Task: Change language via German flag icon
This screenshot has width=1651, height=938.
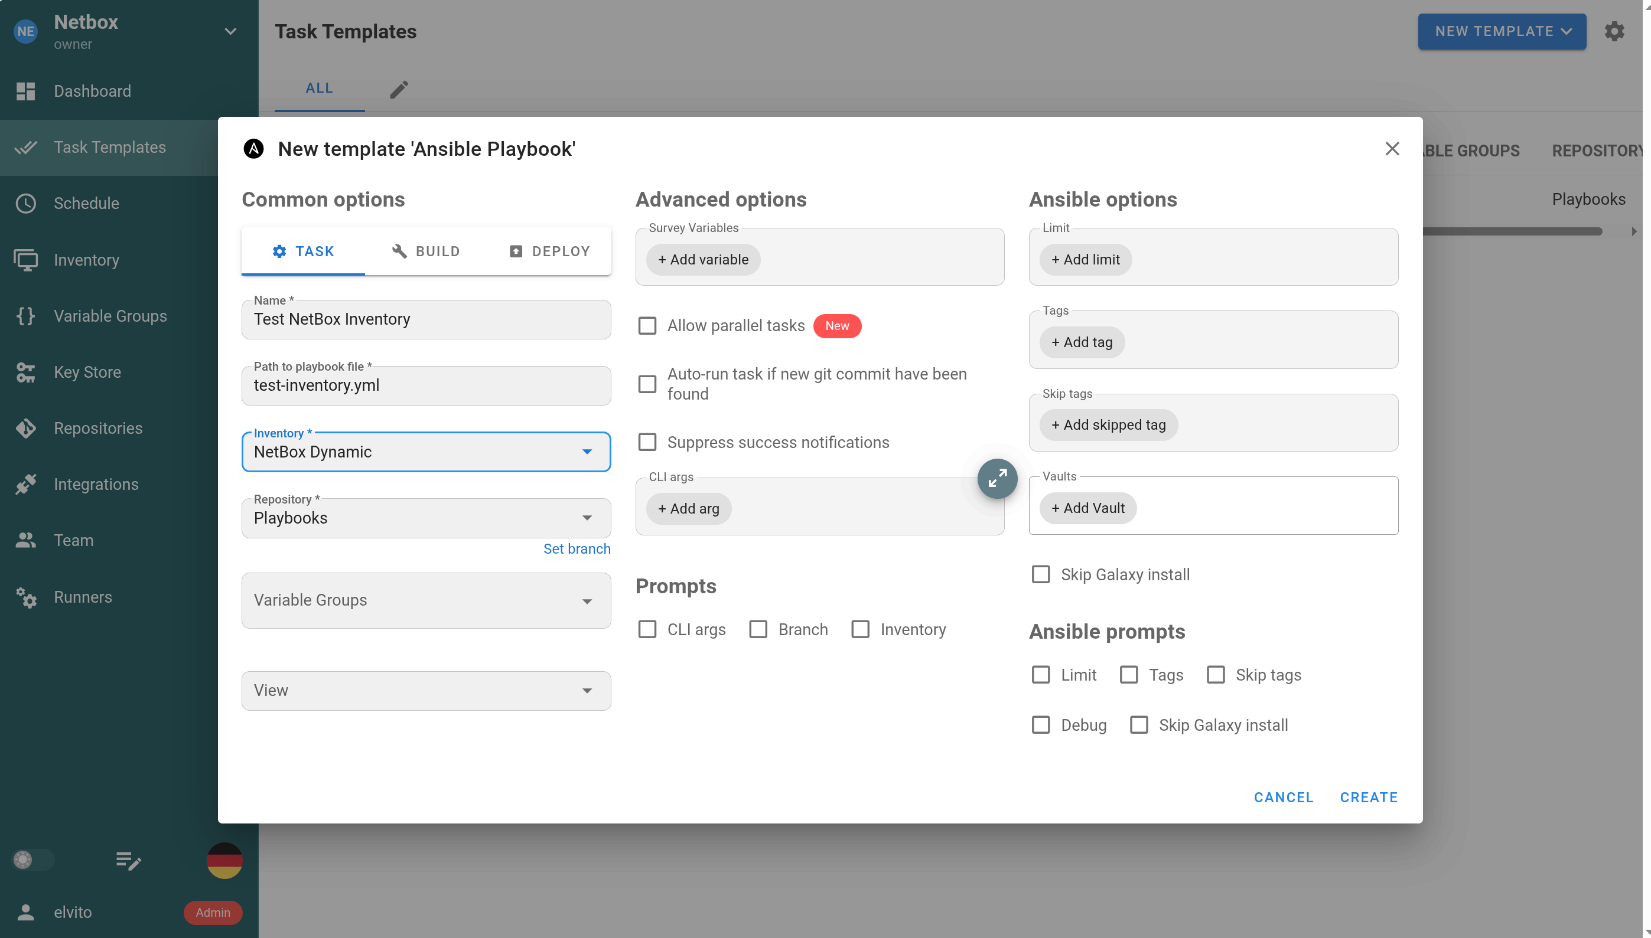Action: (x=224, y=861)
